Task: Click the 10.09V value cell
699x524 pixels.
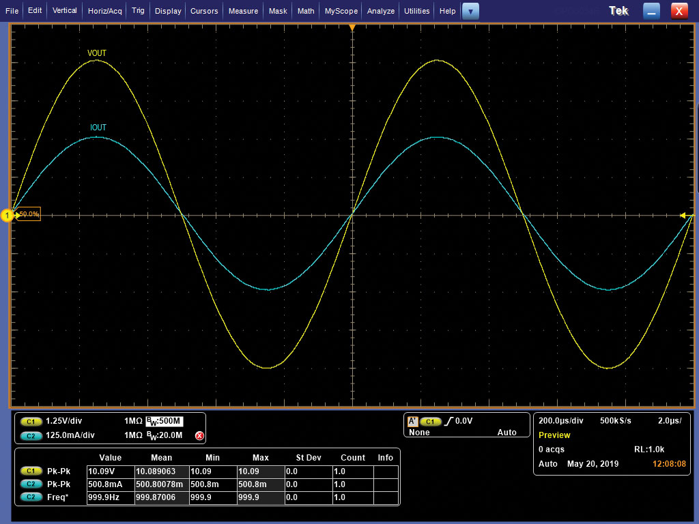Action: (x=111, y=471)
